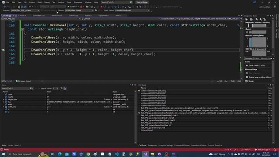The height and width of the screenshot is (157, 279).
Task: Collapse the Events section in Diagnostic Tools
Action: click(245, 29)
